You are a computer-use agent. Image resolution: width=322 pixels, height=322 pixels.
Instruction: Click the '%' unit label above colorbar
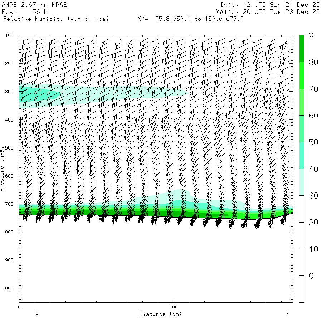311,36
